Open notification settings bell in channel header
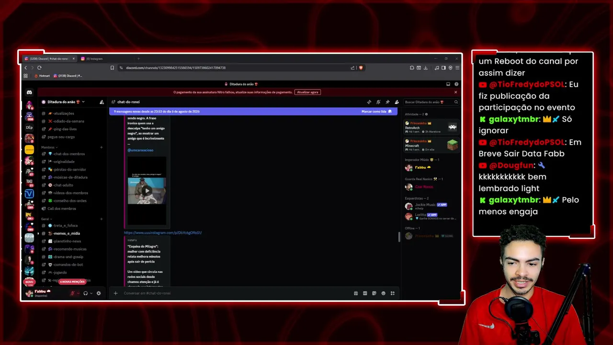613x345 pixels. [378, 102]
